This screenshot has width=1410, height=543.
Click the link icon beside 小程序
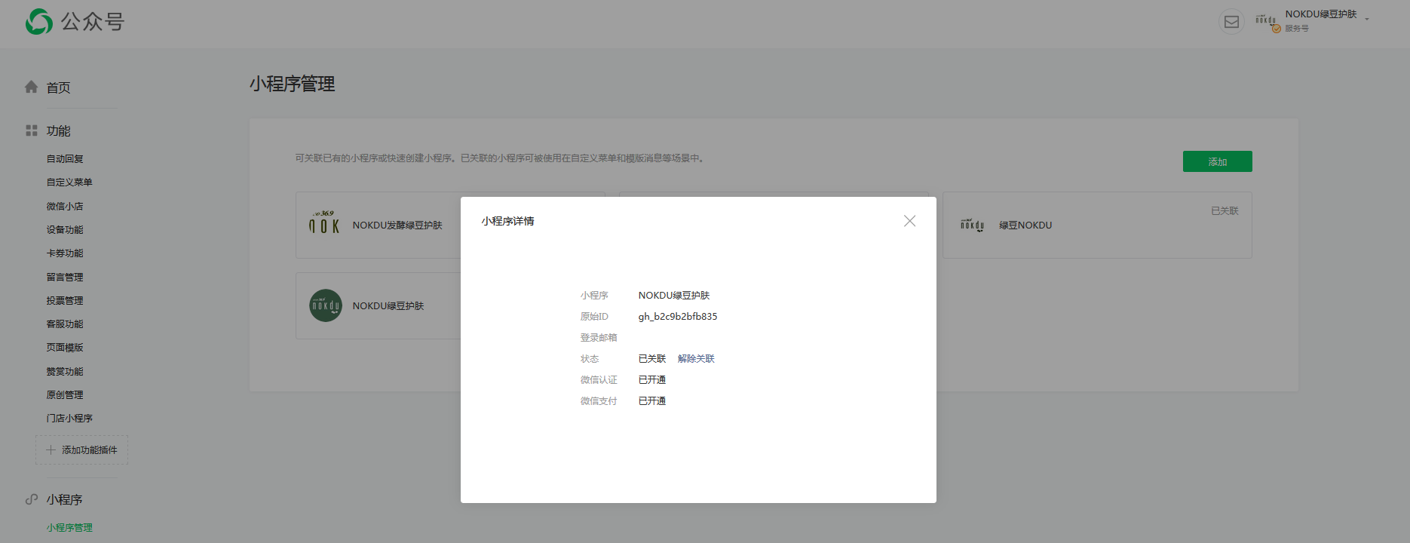31,499
